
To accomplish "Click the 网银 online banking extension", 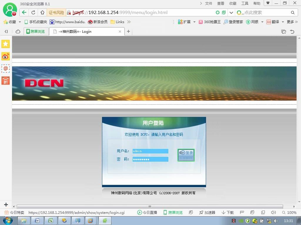I will [x=252, y=22].
